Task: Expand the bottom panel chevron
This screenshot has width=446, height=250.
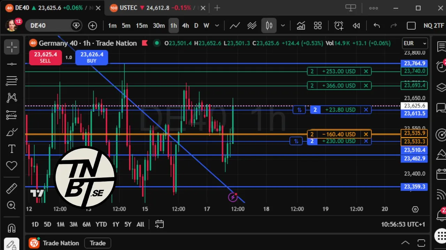Action: 405,243
